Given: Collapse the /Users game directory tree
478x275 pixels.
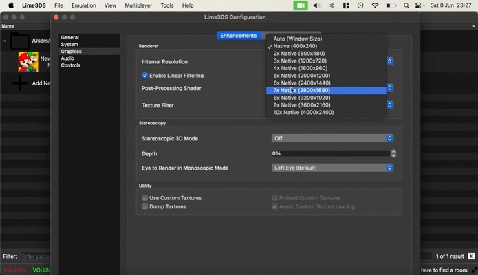Looking at the screenshot, I should point(4,41).
